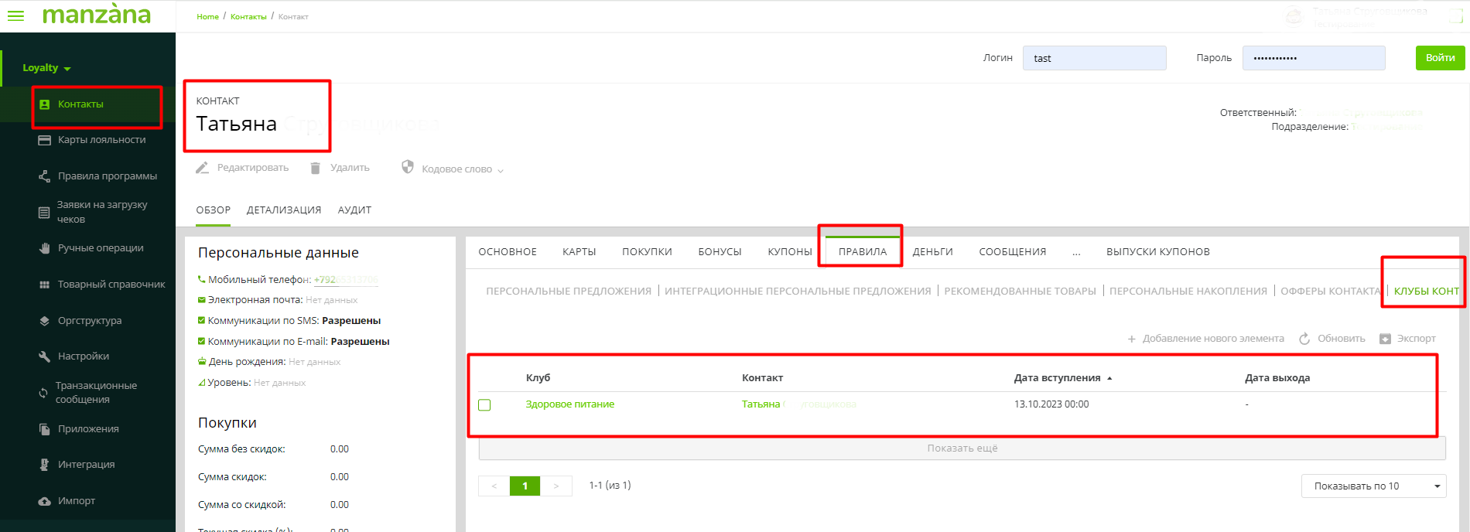
Task: Click the hamburger menu icon
Action: click(x=15, y=15)
